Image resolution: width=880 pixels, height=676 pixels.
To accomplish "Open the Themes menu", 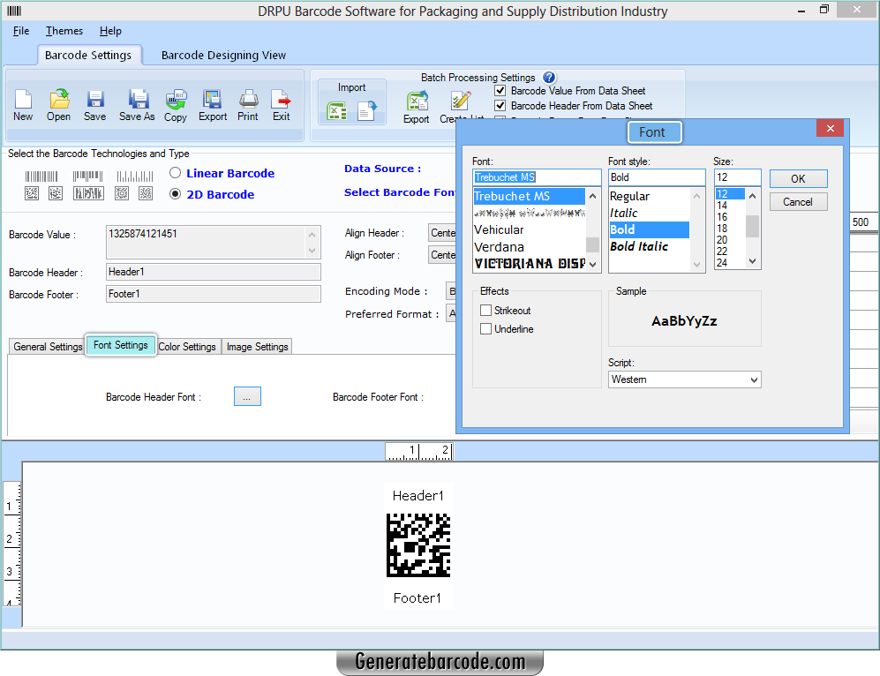I will click(64, 31).
